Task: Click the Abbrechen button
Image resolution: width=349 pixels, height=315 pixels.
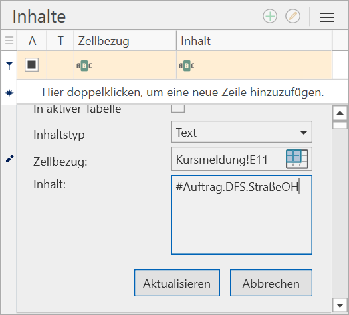Action: coord(271,283)
